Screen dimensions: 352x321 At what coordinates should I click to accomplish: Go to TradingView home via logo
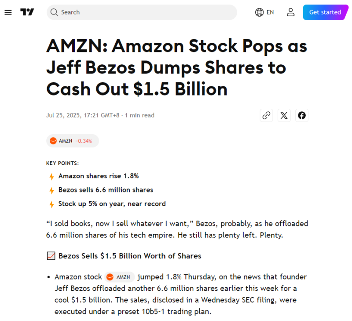tap(27, 12)
